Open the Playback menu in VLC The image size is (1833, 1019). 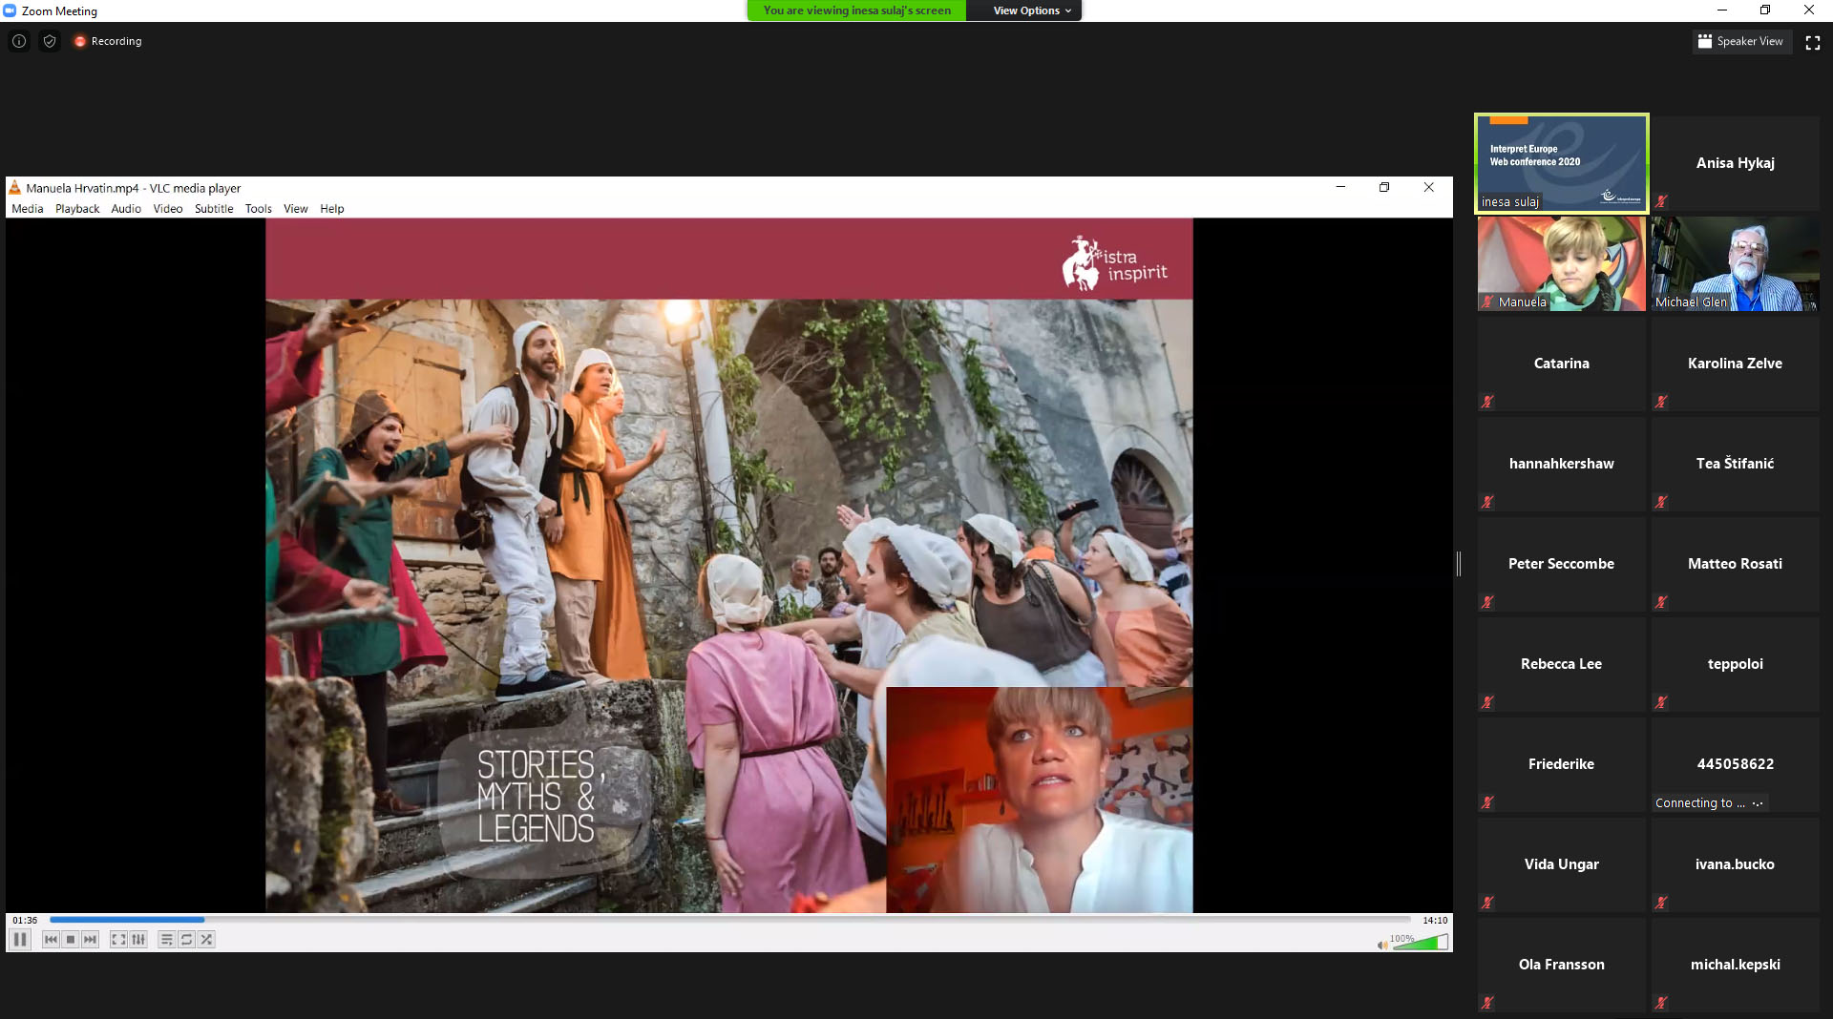pyautogui.click(x=77, y=209)
